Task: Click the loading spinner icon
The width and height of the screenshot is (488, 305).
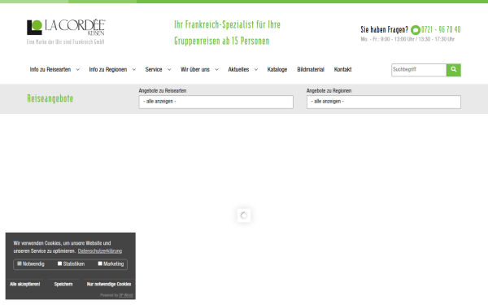Action: click(x=244, y=216)
